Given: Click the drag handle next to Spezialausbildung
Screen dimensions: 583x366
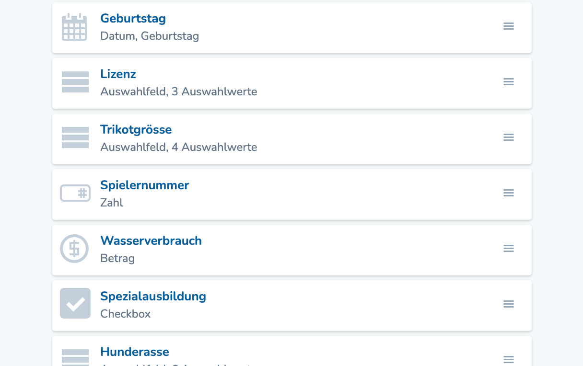Looking at the screenshot, I should click(508, 304).
